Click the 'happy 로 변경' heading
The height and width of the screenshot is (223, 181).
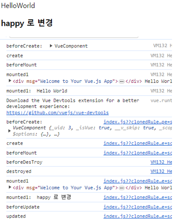click(x=27, y=23)
